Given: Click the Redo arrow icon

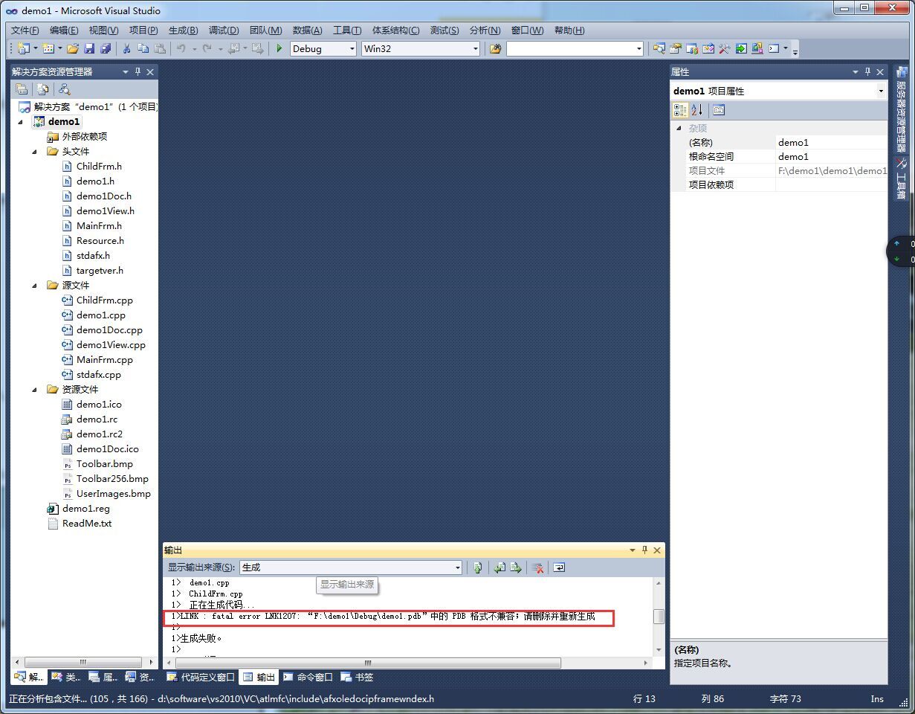Looking at the screenshot, I should tap(207, 48).
